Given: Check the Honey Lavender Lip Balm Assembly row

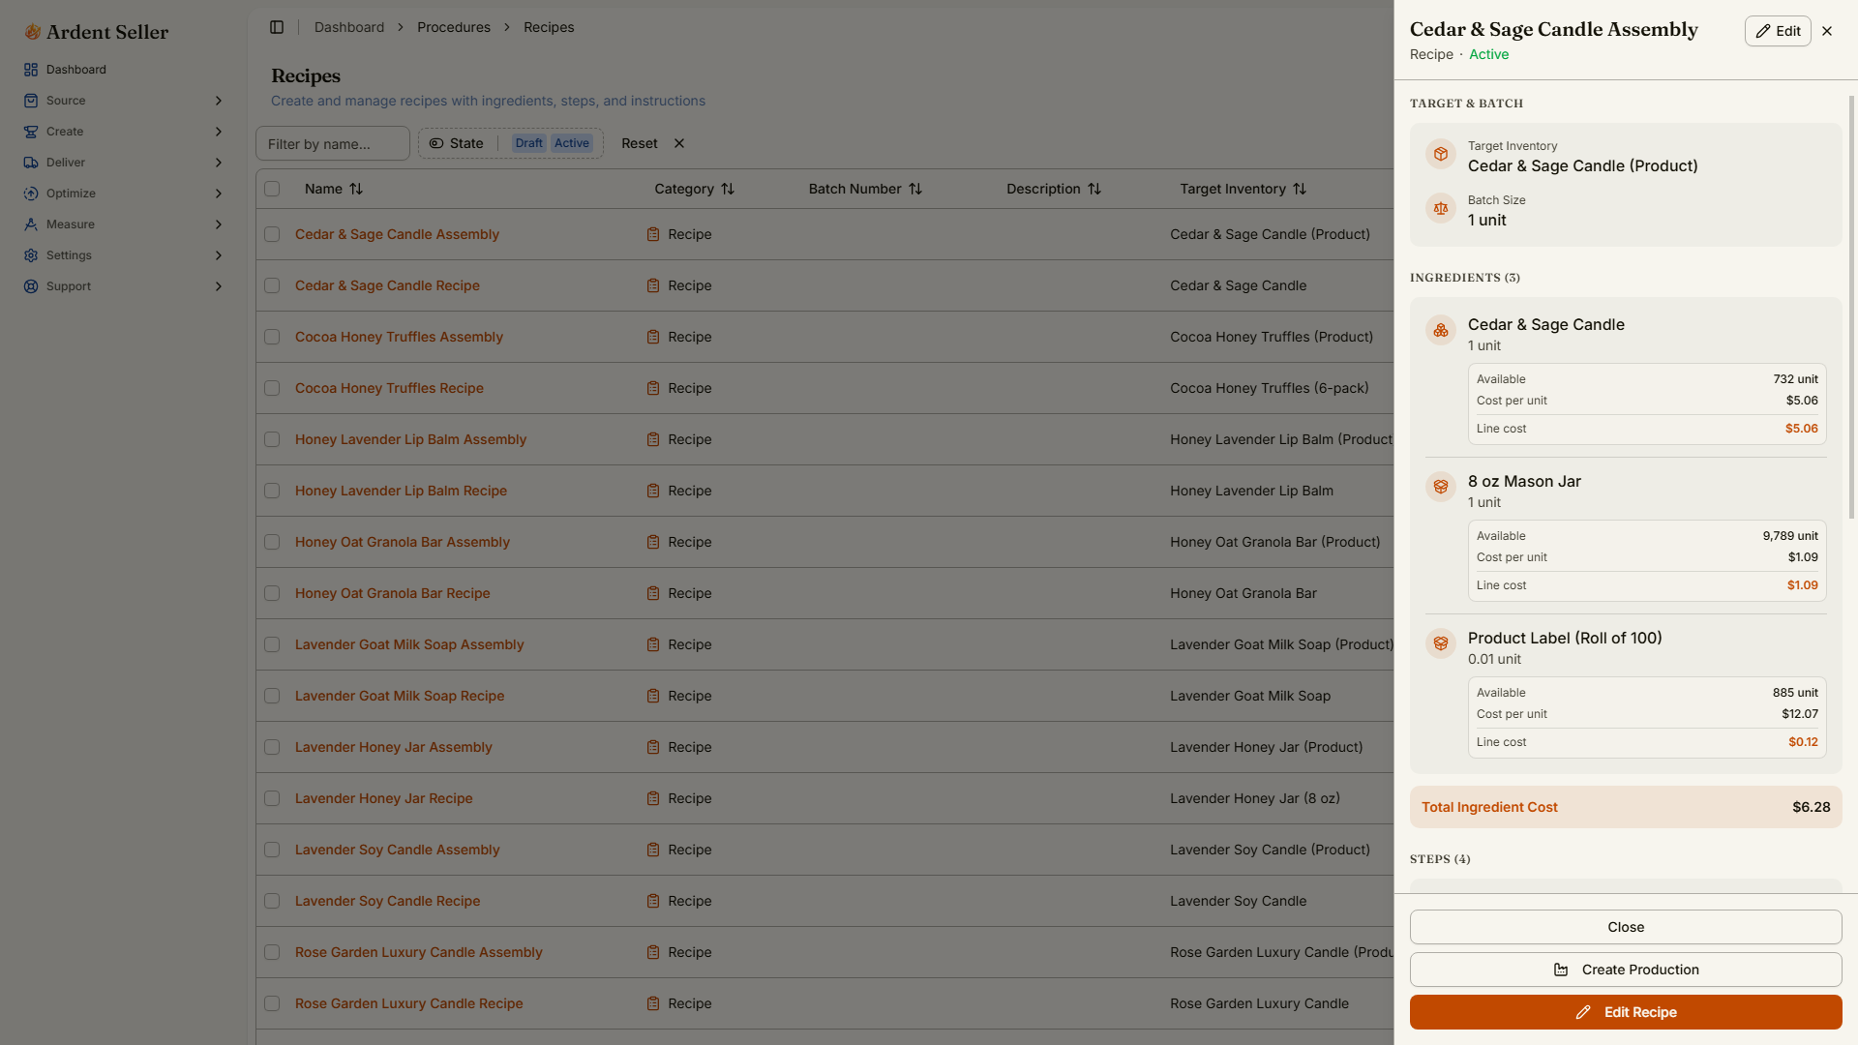Looking at the screenshot, I should 272,439.
